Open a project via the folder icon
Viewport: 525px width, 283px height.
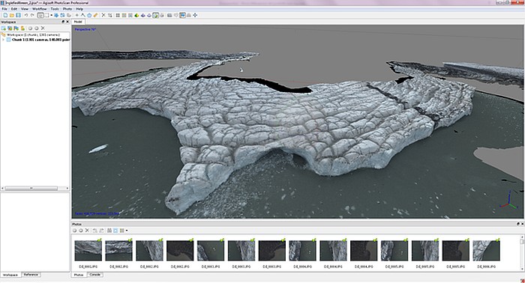click(12, 15)
